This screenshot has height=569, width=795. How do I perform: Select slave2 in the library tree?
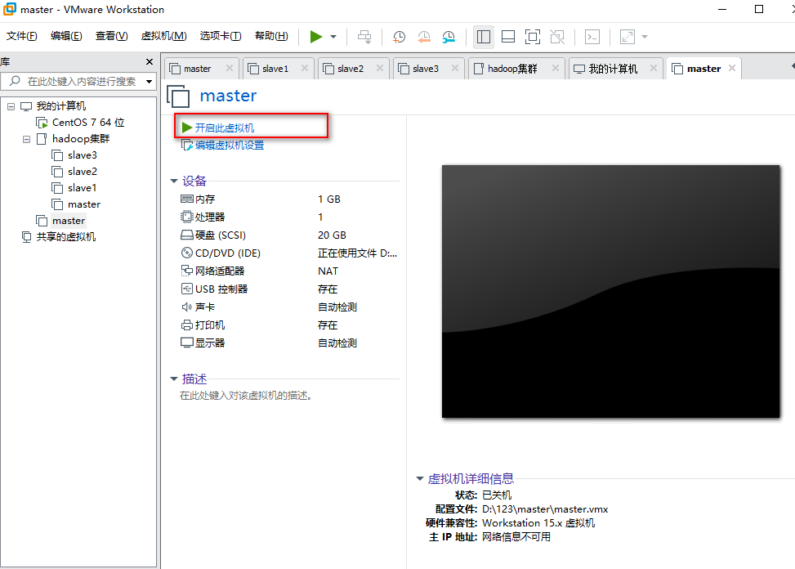74,172
